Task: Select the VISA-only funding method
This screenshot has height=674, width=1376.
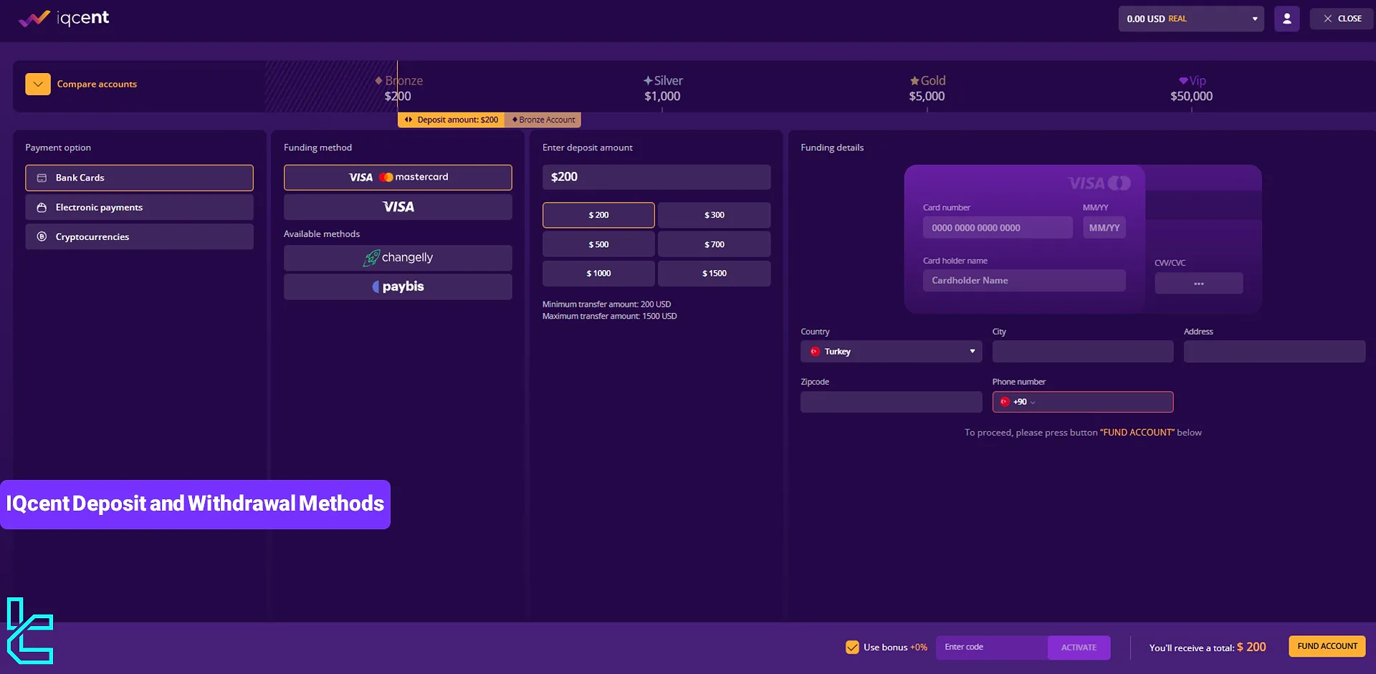Action: click(x=398, y=207)
